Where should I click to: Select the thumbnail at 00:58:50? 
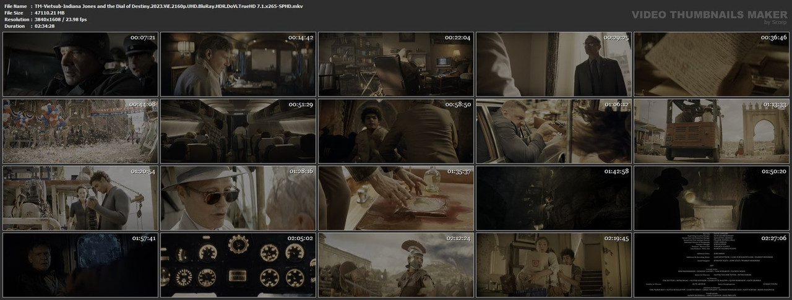pyautogui.click(x=395, y=131)
